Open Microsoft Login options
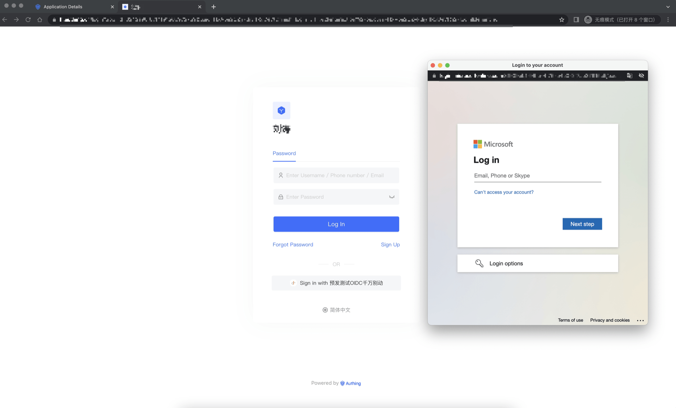676x408 pixels. (506, 264)
